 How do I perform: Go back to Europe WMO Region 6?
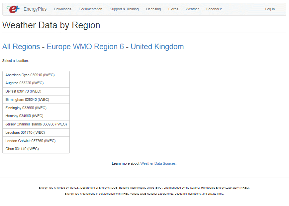85,47
